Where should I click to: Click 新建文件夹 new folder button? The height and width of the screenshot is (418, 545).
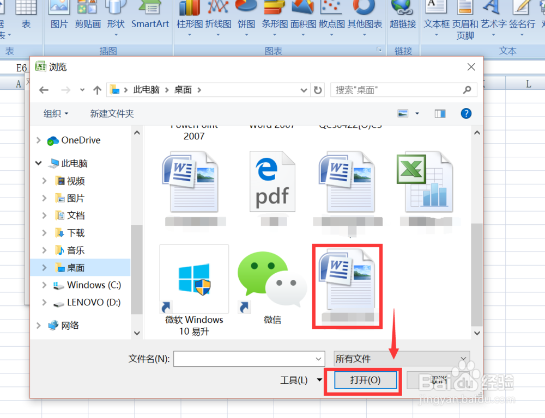tap(112, 114)
